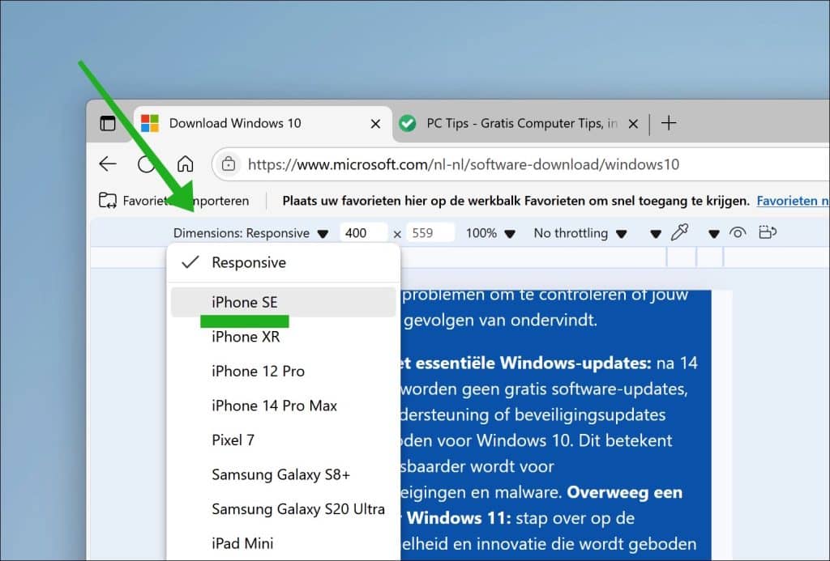Close the Download Windows 10 tab
This screenshot has height=561, width=830.
pyautogui.click(x=375, y=124)
